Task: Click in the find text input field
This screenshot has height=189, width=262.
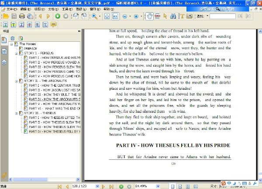Action: pyautogui.click(x=223, y=16)
